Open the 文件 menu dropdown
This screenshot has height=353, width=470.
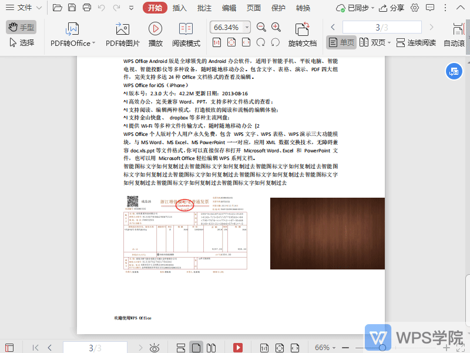(x=23, y=8)
